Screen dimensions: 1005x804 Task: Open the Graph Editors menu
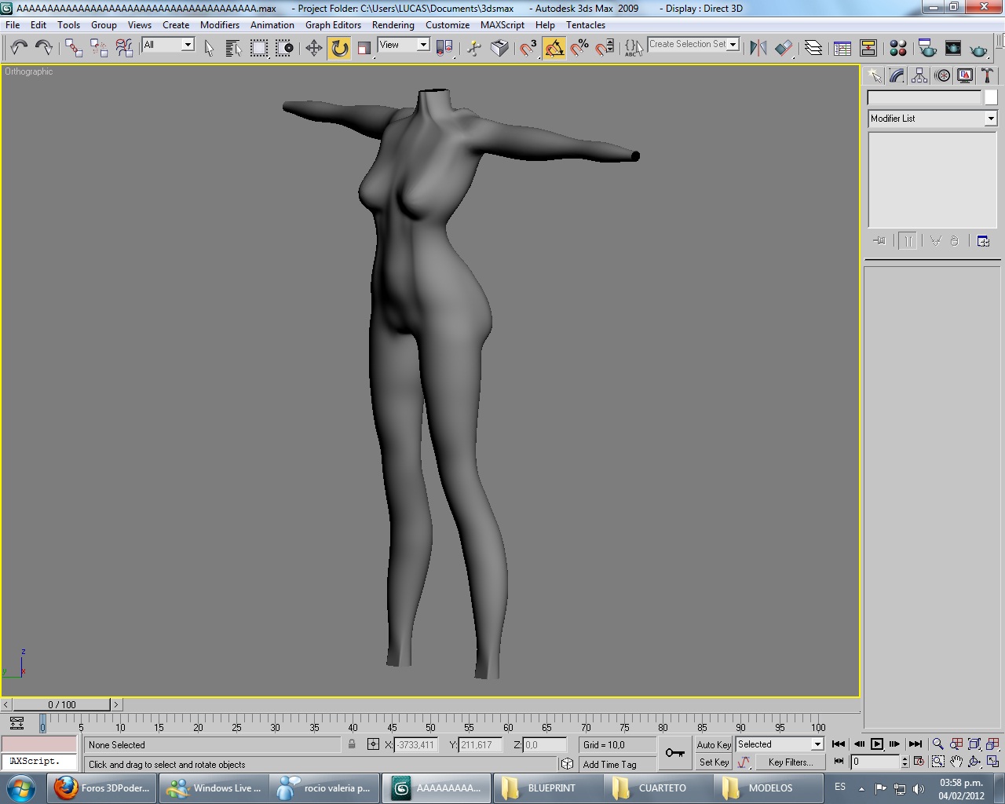(333, 25)
